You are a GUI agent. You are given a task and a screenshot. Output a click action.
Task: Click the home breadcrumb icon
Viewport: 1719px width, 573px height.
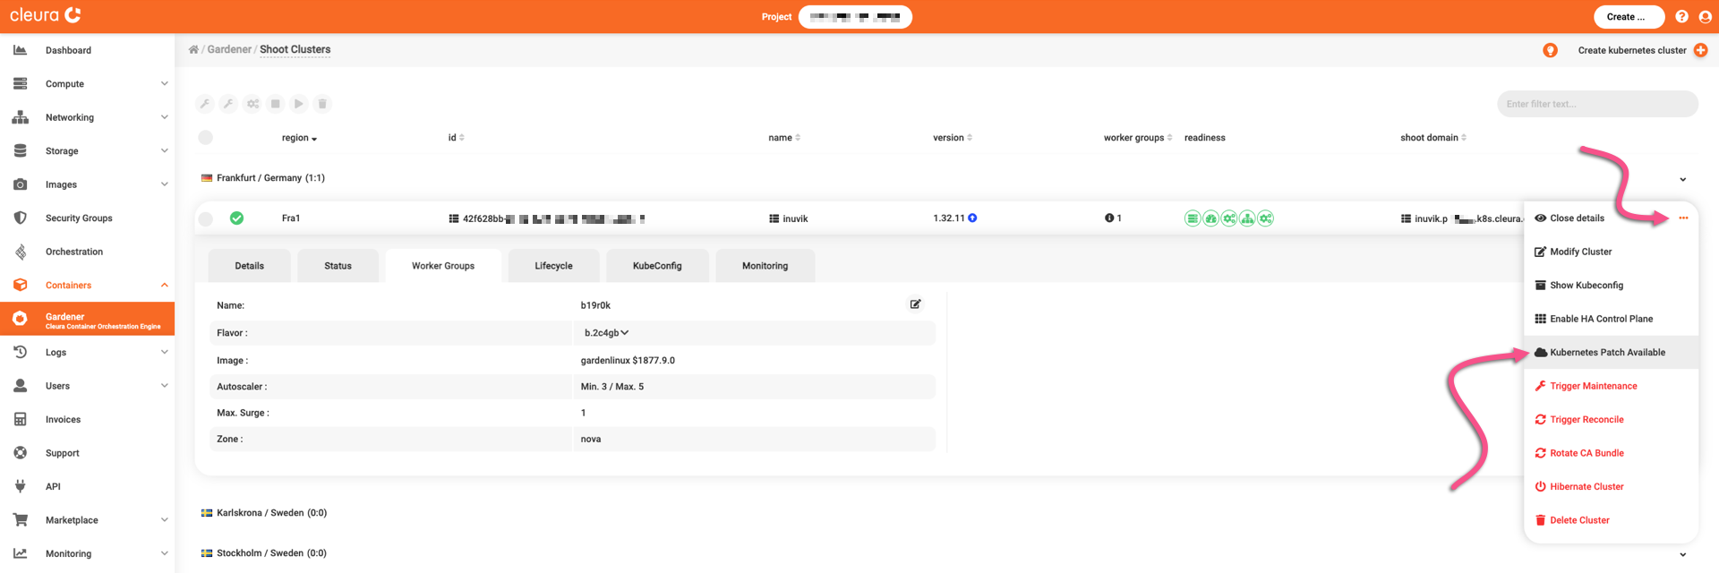[193, 49]
